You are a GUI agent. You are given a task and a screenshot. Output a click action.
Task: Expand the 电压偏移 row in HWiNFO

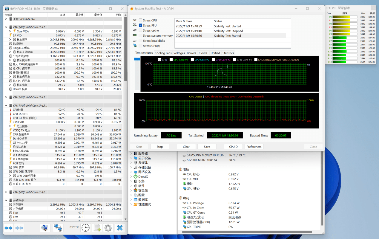click(10, 126)
